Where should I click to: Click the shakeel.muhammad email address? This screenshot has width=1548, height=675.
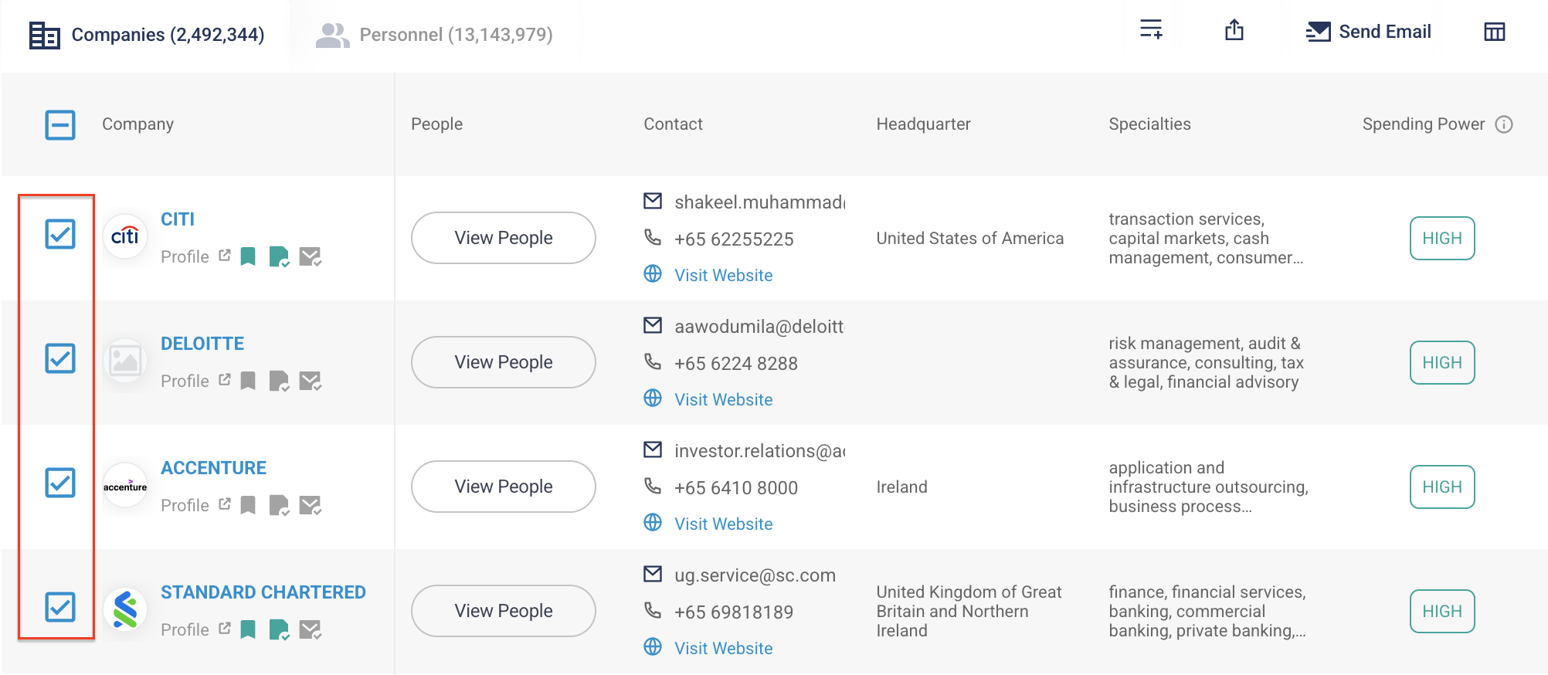[760, 202]
